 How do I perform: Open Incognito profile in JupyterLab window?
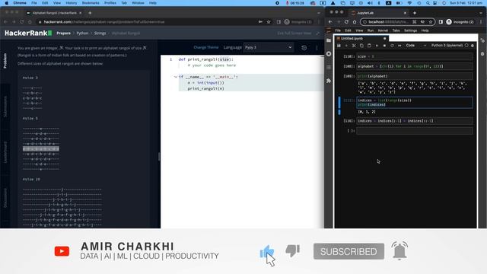[460, 22]
